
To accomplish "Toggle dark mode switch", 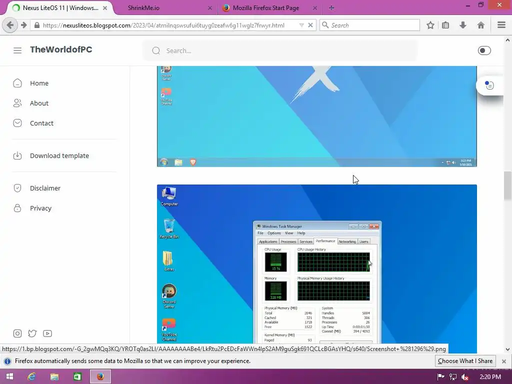I will (484, 50).
